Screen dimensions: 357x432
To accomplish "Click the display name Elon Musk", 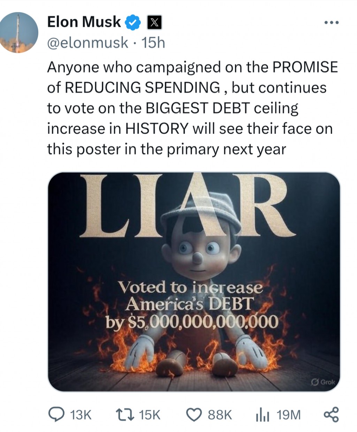I will (x=84, y=22).
